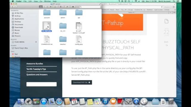This screenshot has width=191, height=107.
Task: Switch Finder to icon view
Action: point(41,7)
